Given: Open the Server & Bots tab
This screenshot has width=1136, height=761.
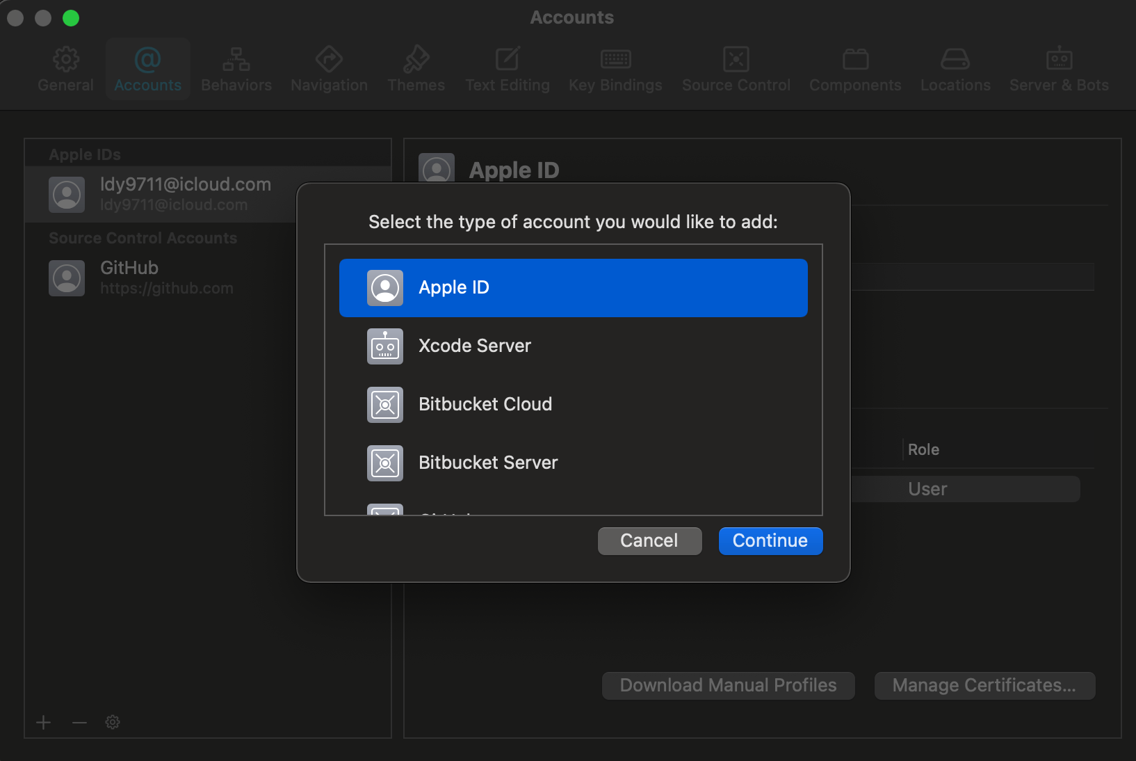Looking at the screenshot, I should coord(1059,70).
